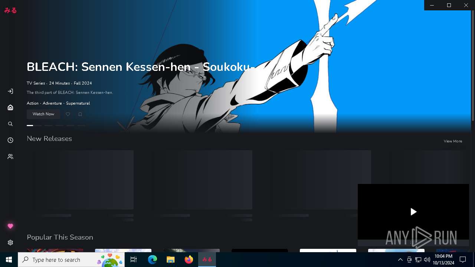Open the notification center icon
This screenshot has width=475, height=267.
pos(463,260)
